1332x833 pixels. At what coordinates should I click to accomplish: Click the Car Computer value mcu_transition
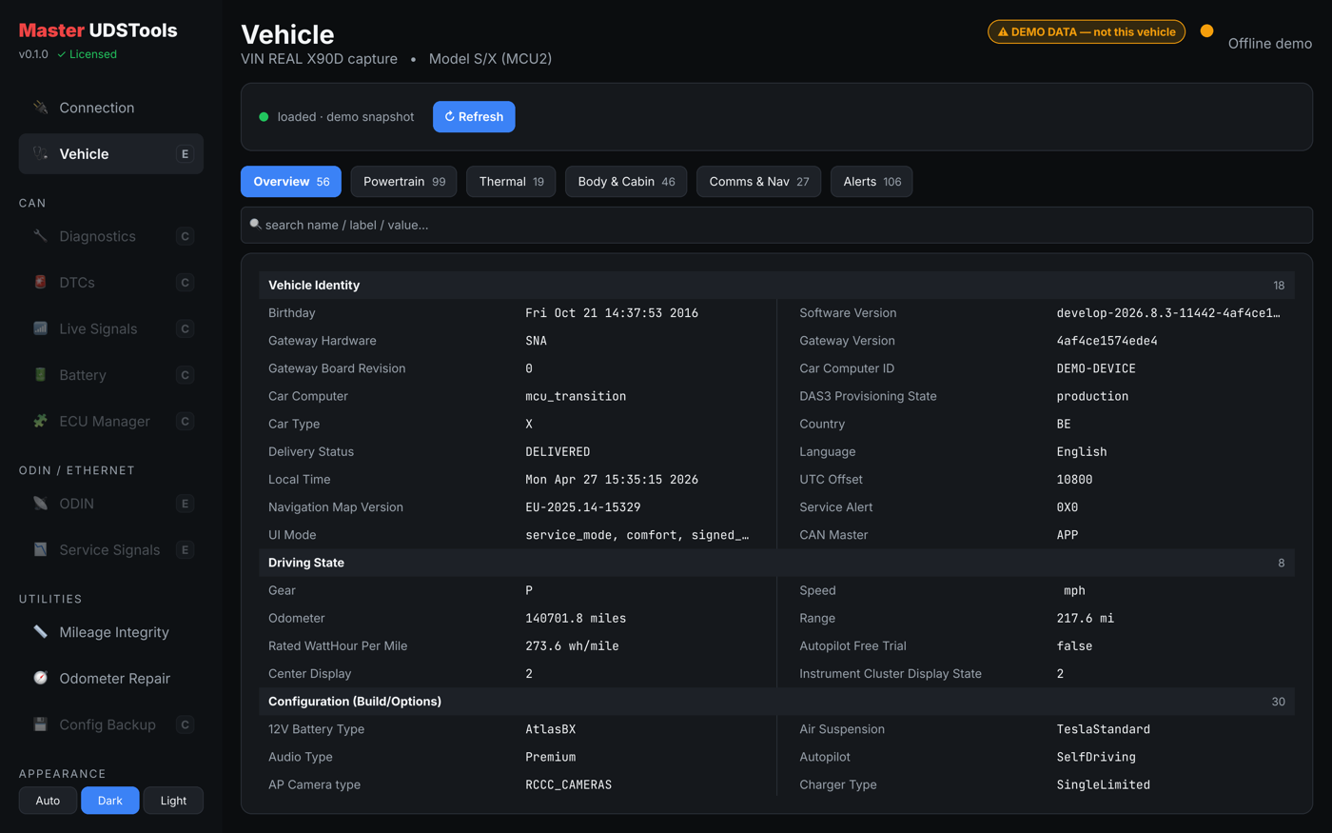pyautogui.click(x=576, y=396)
